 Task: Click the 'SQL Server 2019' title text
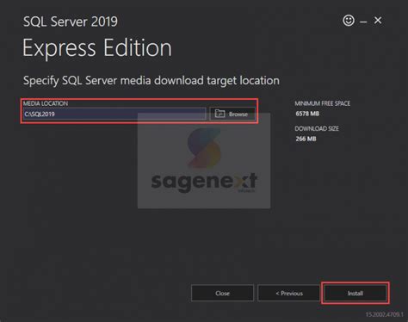point(71,22)
